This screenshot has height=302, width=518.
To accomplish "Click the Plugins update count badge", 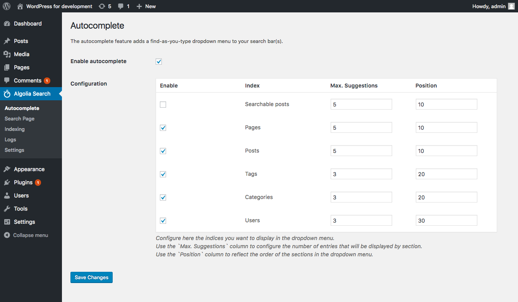I will point(38,182).
